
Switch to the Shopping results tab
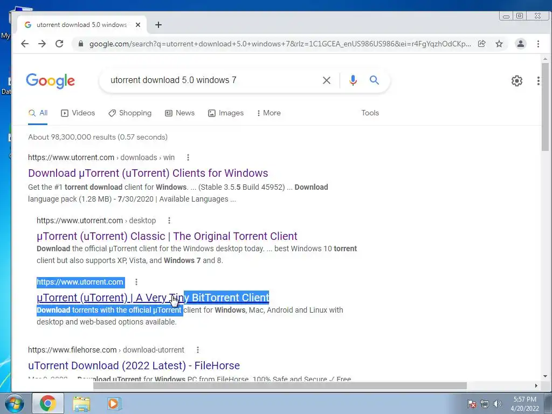tap(130, 113)
